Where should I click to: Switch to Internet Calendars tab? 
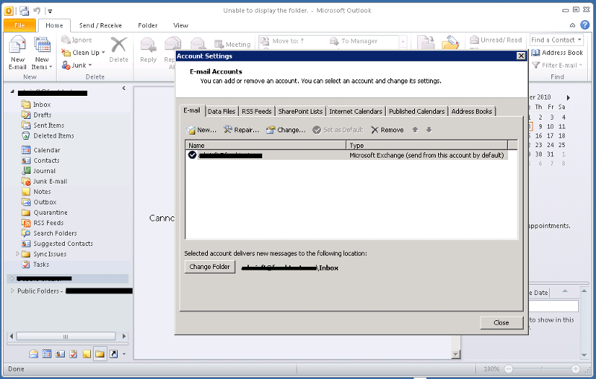356,111
